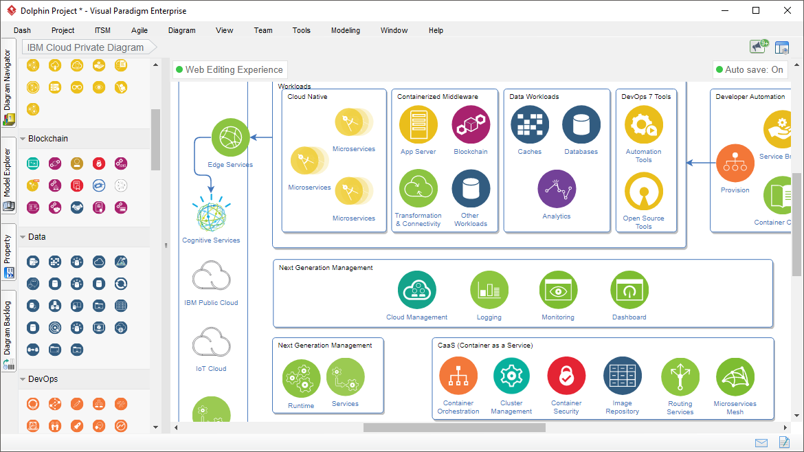Screen dimensions: 804x452
Task: Open the Diagram Backlog side tab
Action: [8, 331]
